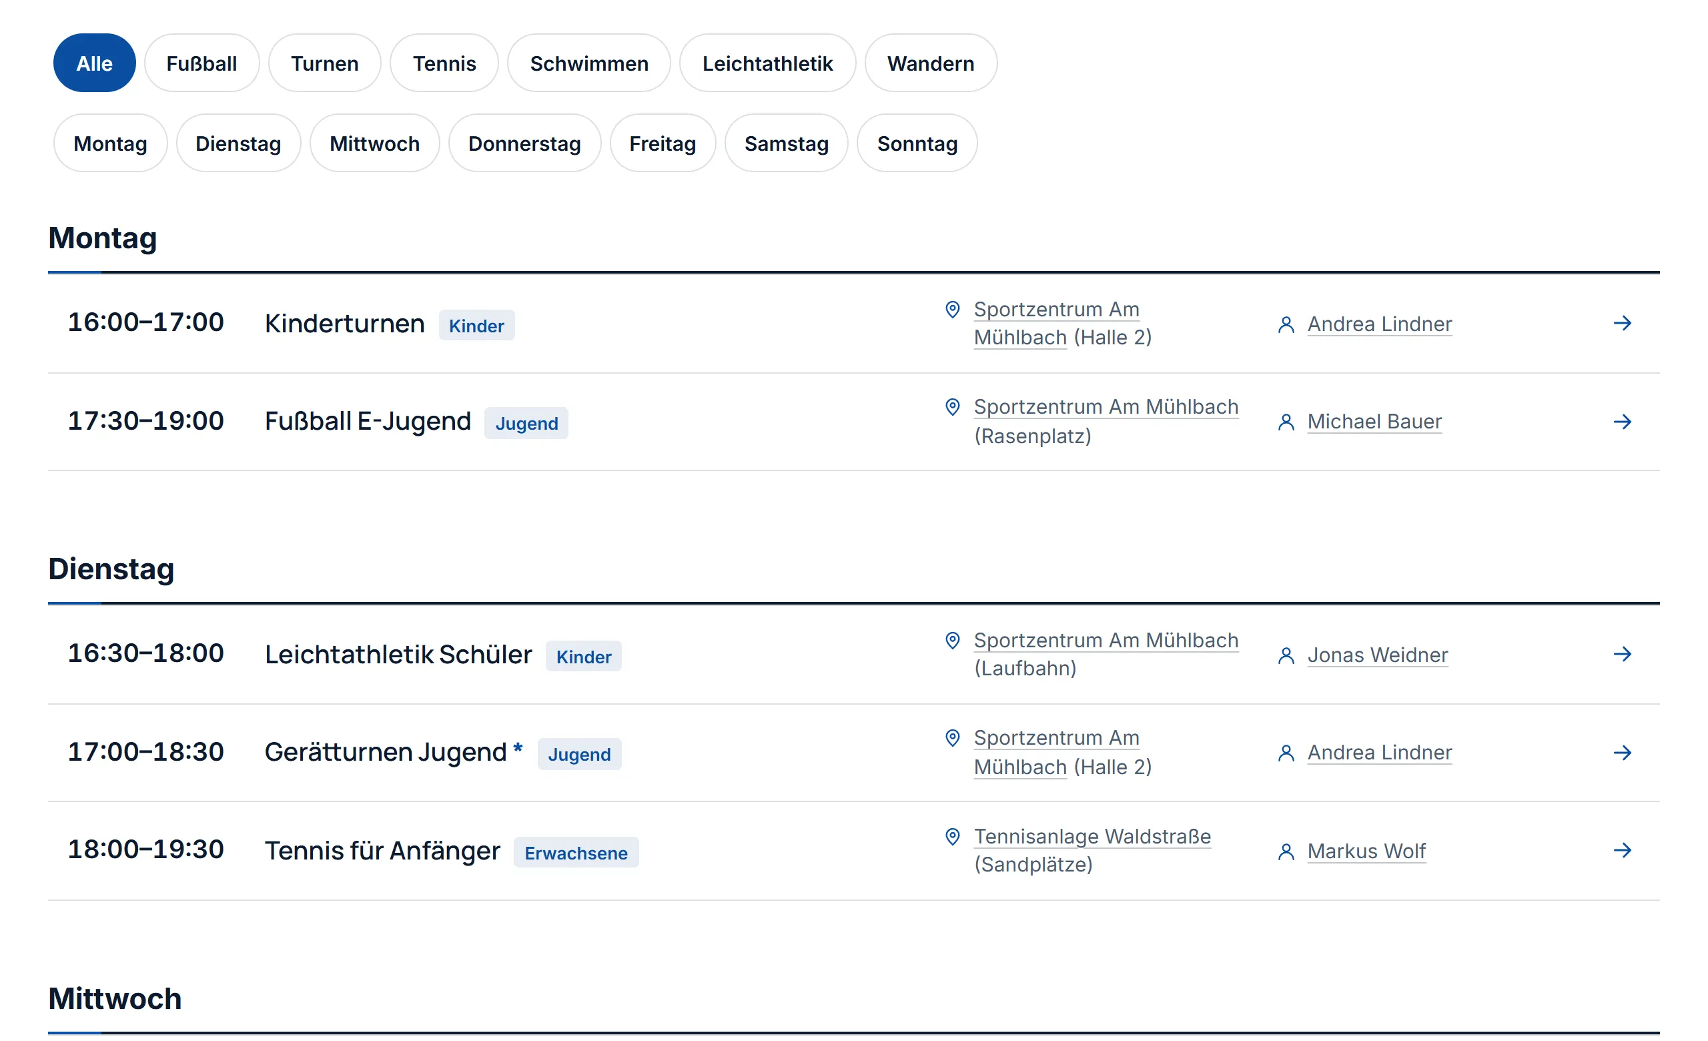Click person icon beside Andrea Lindner in Gerätturnen row

1285,753
